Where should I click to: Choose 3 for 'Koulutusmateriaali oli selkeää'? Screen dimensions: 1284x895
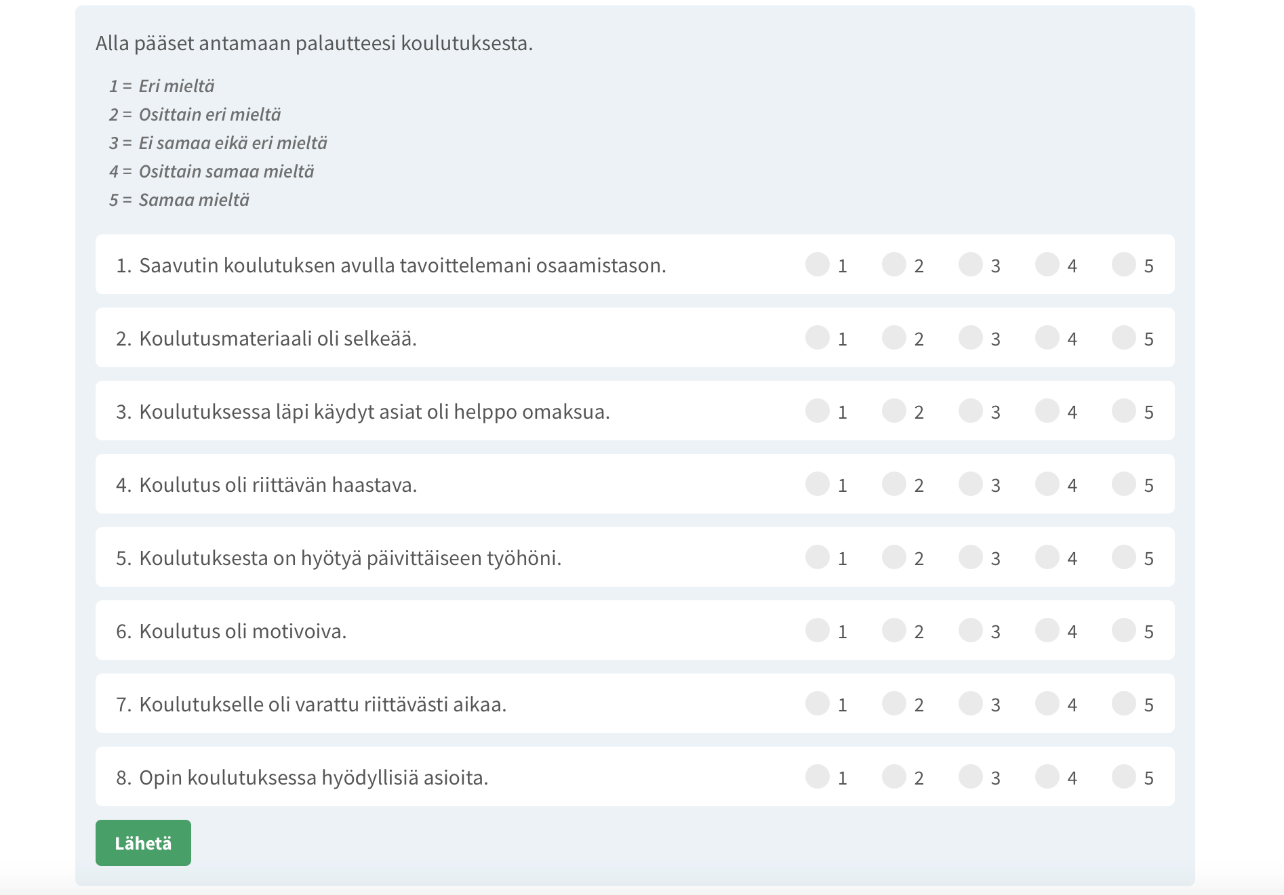click(x=971, y=337)
